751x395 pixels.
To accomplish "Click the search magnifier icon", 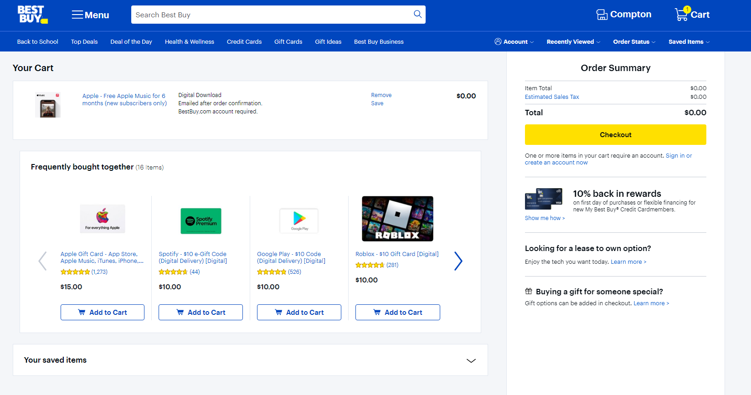I will [x=417, y=15].
